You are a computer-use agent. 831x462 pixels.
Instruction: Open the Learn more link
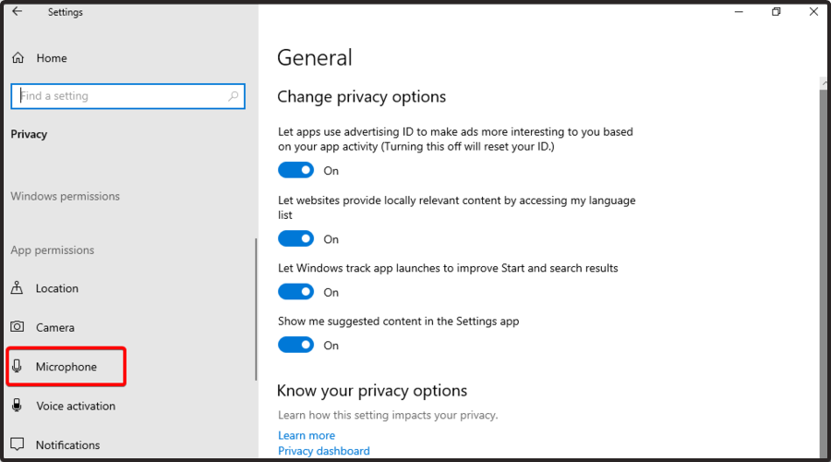[307, 435]
